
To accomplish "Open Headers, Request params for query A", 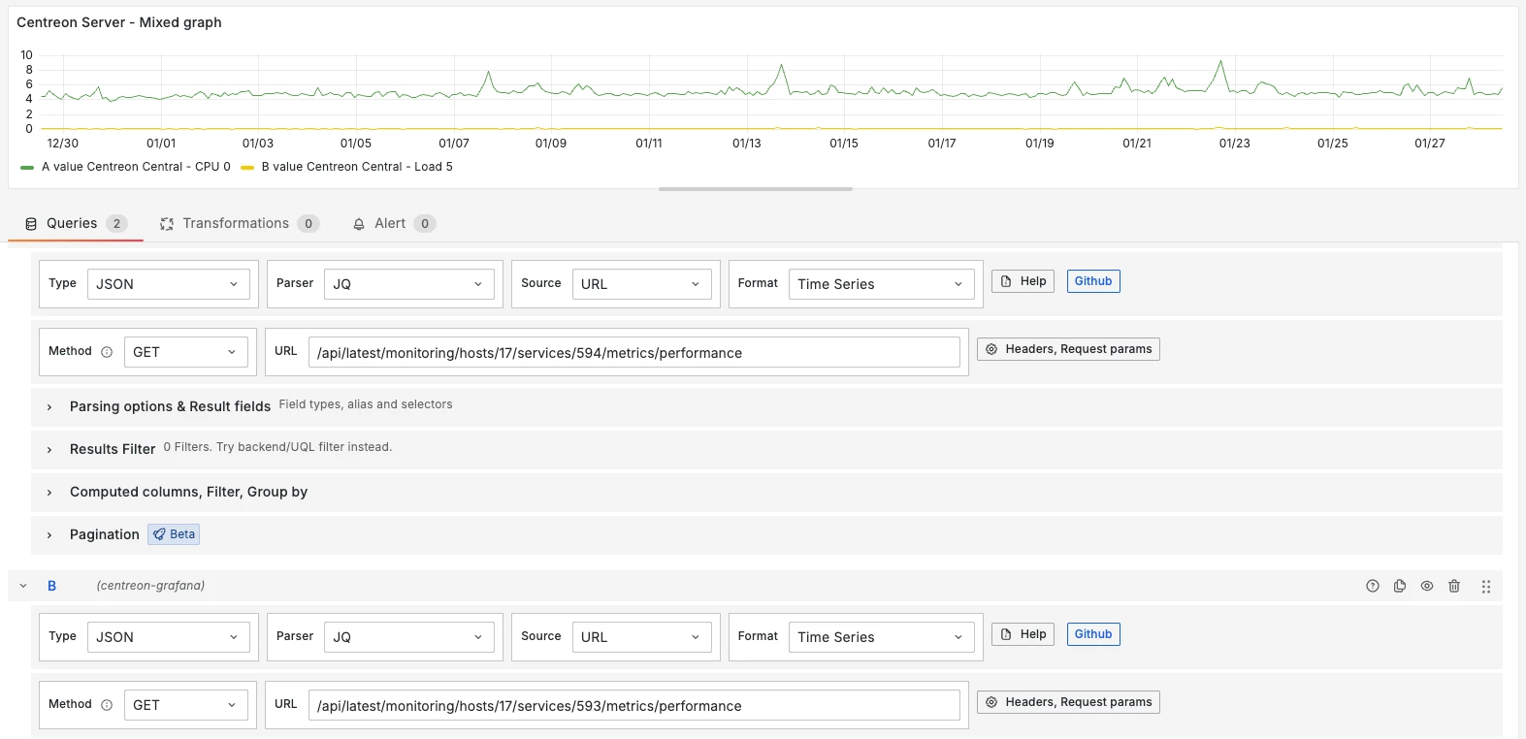I will click(1068, 349).
